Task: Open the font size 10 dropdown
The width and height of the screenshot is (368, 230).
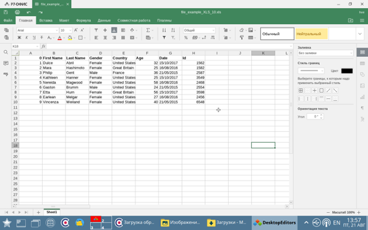Action: coord(70,30)
